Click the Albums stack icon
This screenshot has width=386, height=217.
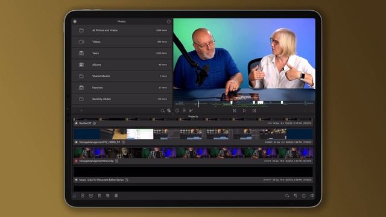click(x=81, y=64)
